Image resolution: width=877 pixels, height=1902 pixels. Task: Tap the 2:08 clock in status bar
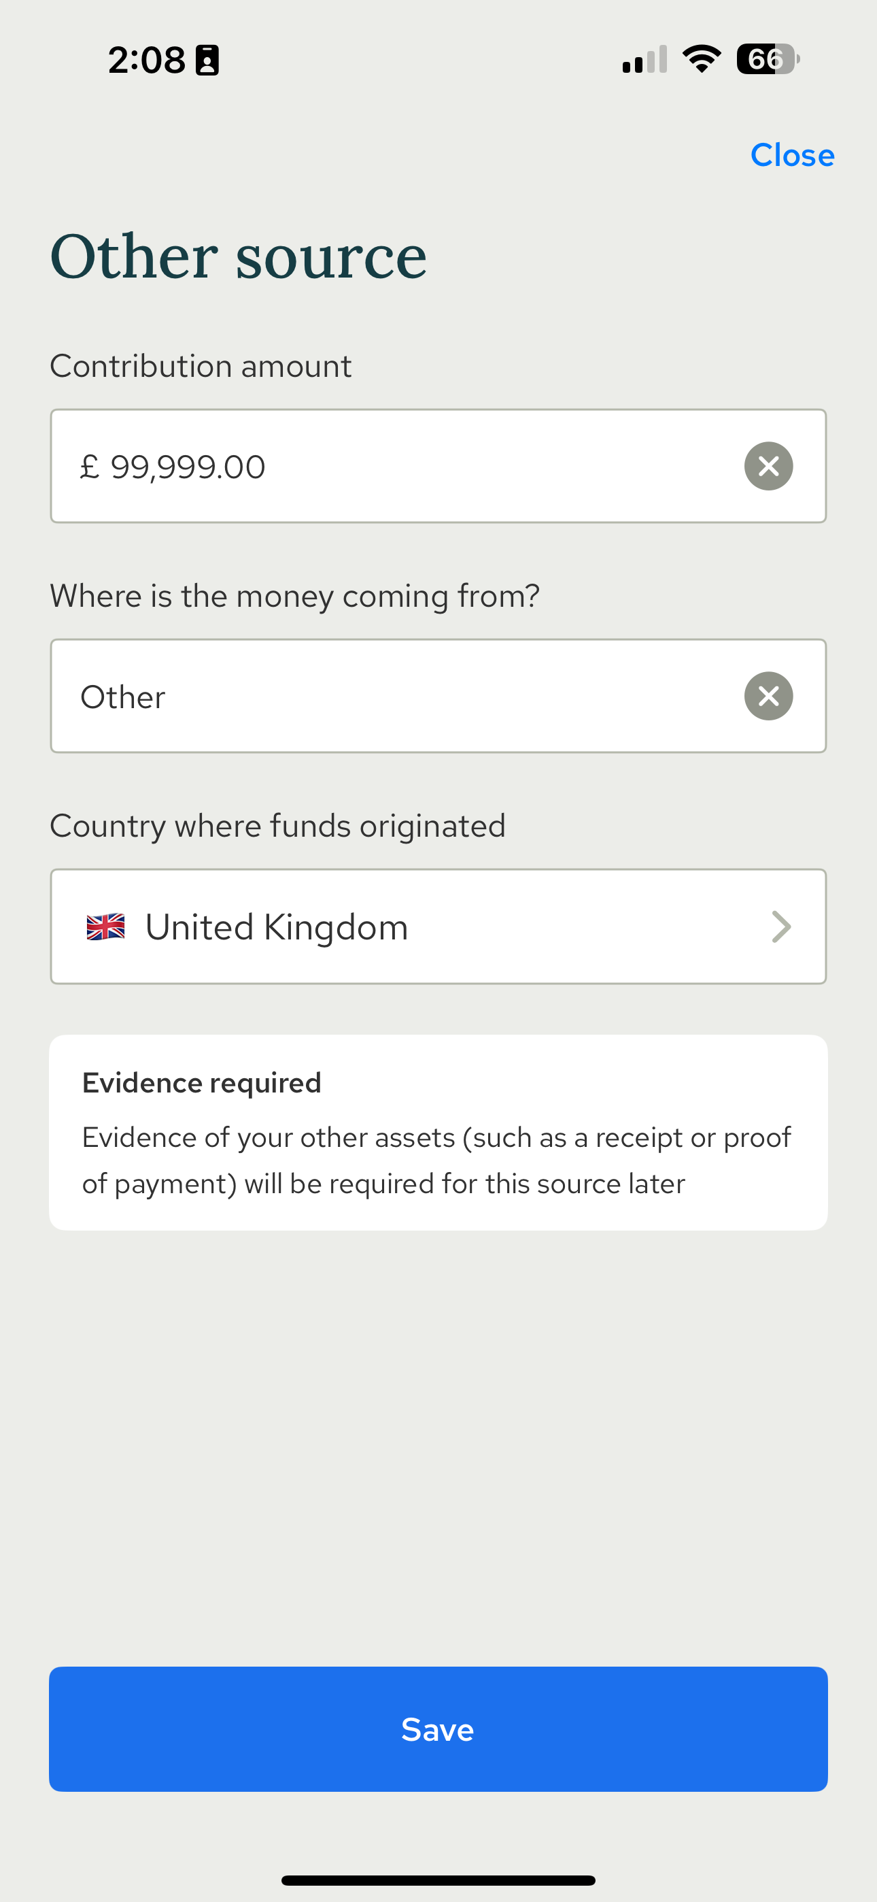(x=146, y=60)
